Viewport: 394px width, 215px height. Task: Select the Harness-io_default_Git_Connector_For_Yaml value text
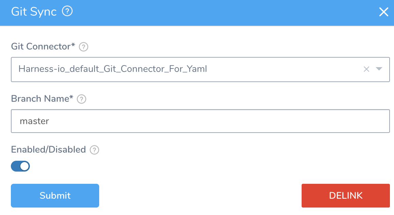pos(112,69)
